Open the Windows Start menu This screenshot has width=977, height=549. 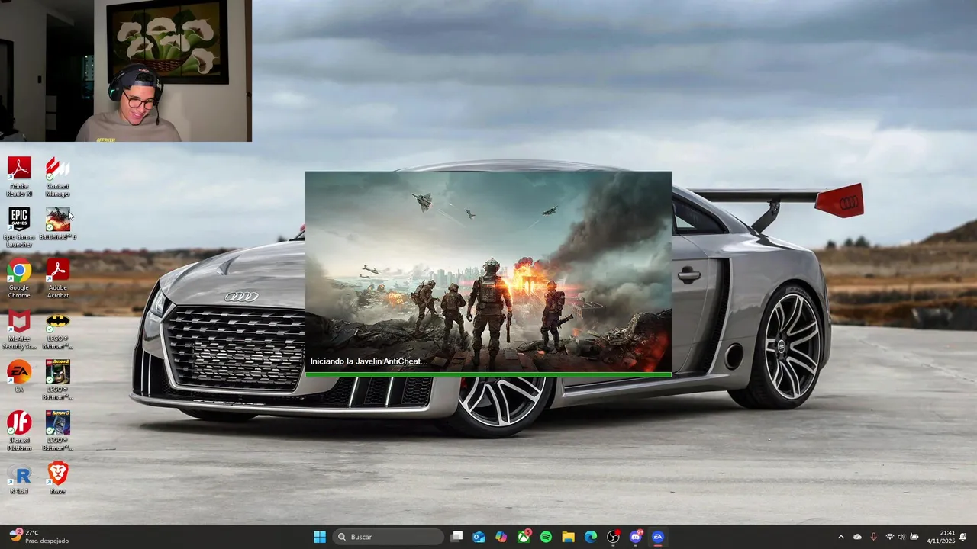[320, 537]
